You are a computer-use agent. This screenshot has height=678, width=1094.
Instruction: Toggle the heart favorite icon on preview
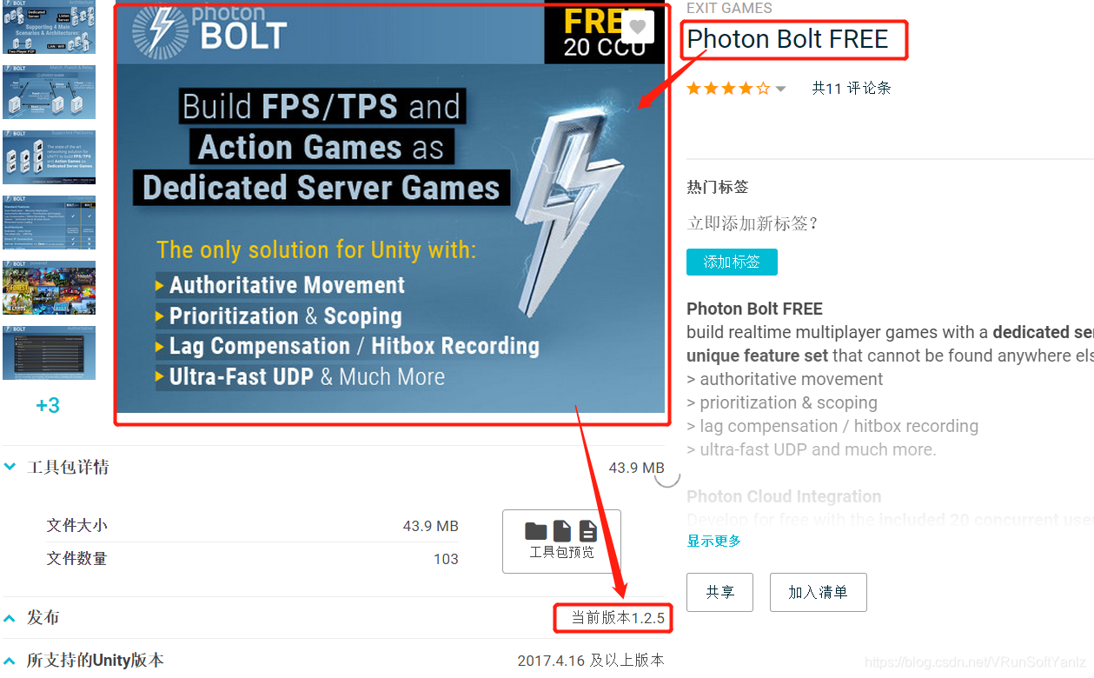(637, 27)
